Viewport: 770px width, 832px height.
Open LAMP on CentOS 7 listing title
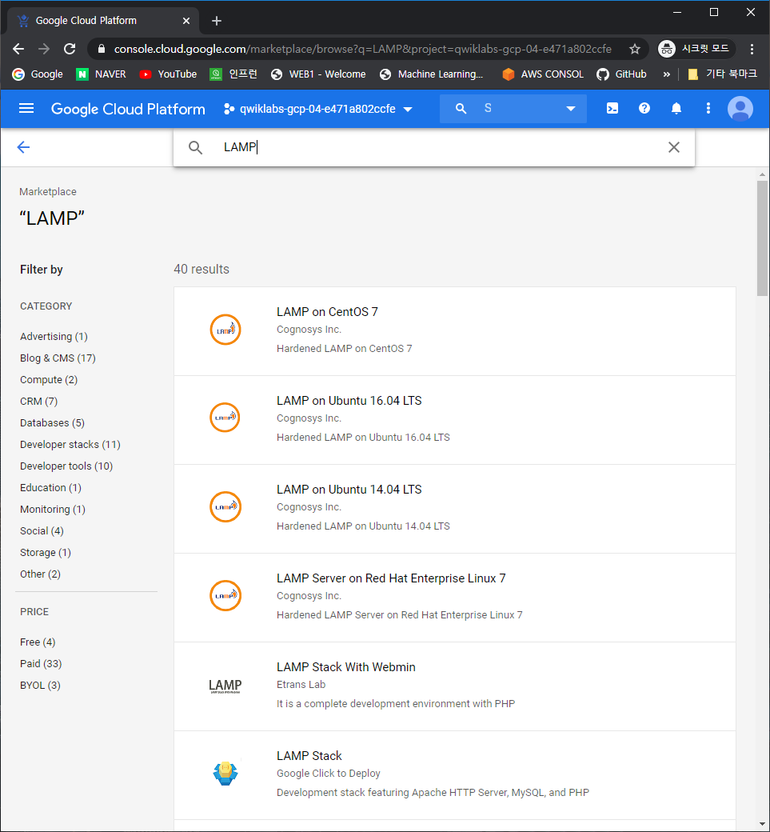[327, 311]
